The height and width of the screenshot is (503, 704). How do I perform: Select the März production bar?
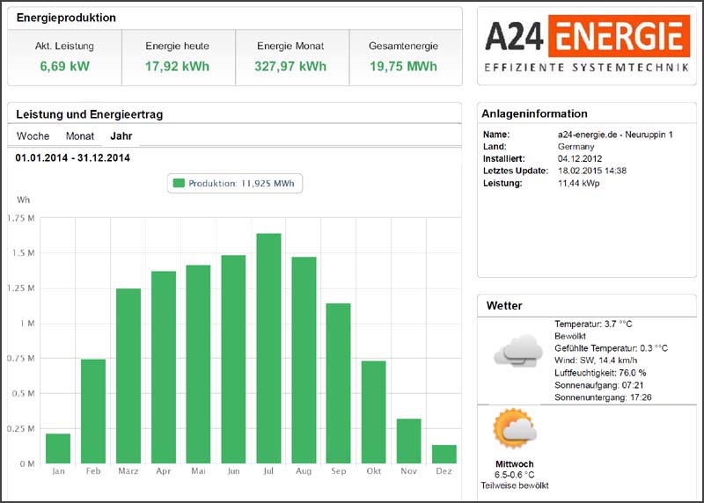pos(128,375)
